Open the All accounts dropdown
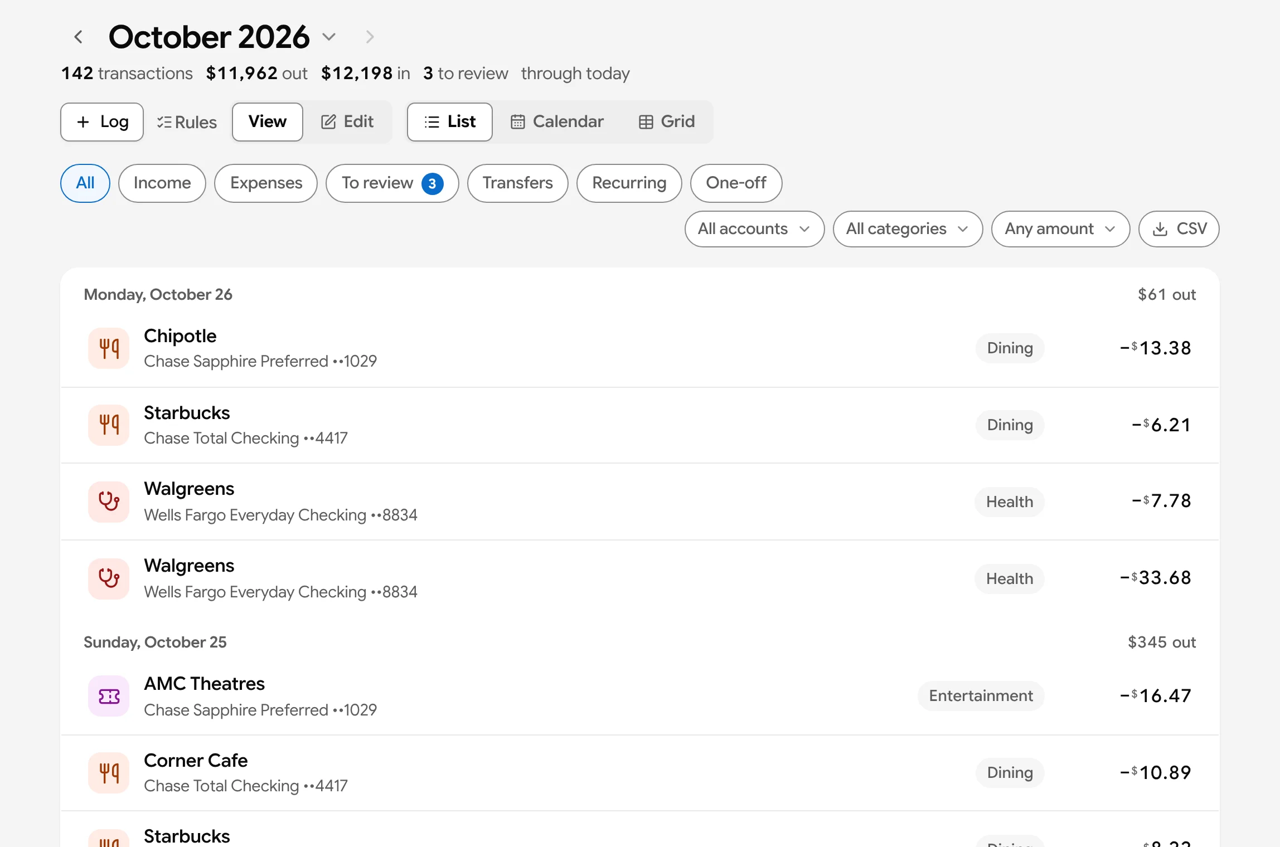The image size is (1280, 847). pyautogui.click(x=755, y=229)
